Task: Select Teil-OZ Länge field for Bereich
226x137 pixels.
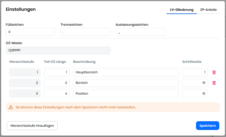Action: click(x=57, y=83)
